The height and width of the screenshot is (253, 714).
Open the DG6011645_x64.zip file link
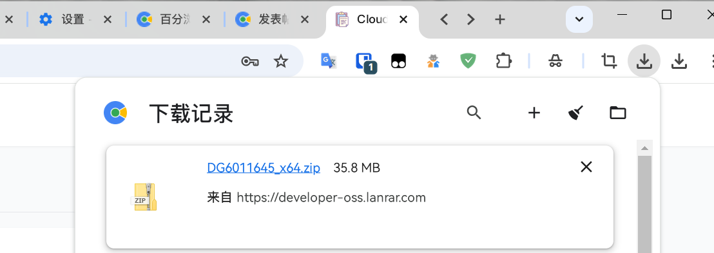(x=263, y=168)
